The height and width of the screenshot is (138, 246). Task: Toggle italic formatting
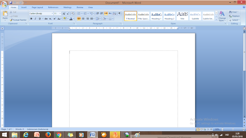coord(35,19)
